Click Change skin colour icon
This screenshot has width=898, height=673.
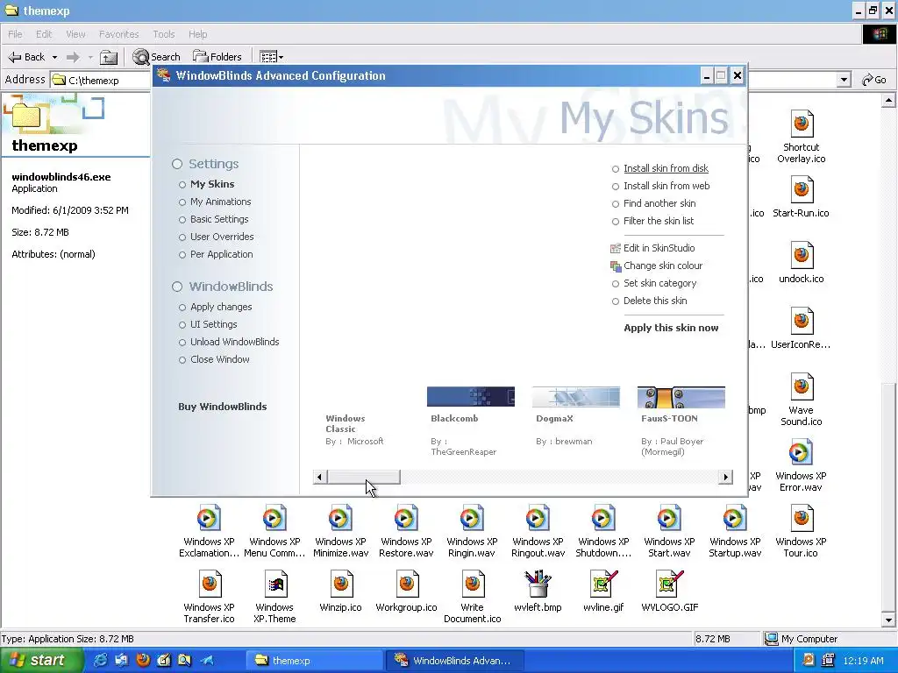tap(616, 266)
